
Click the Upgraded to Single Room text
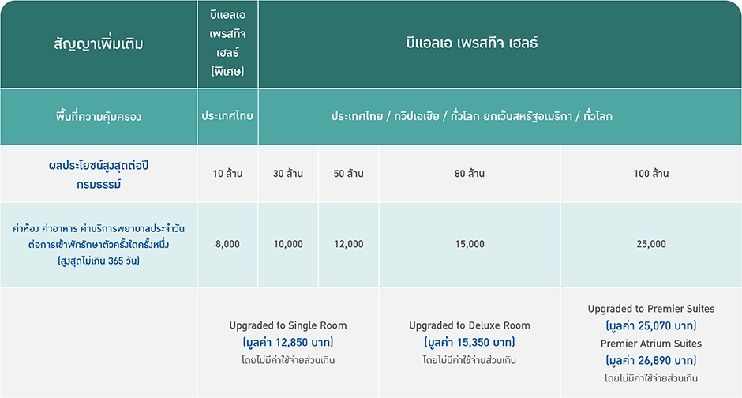(x=288, y=325)
